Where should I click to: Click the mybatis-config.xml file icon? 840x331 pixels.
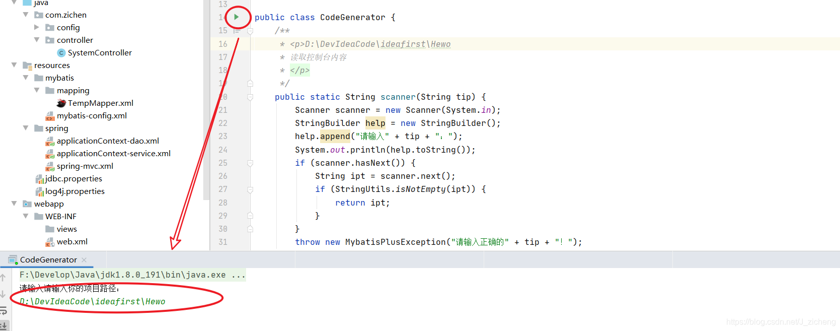(x=50, y=116)
